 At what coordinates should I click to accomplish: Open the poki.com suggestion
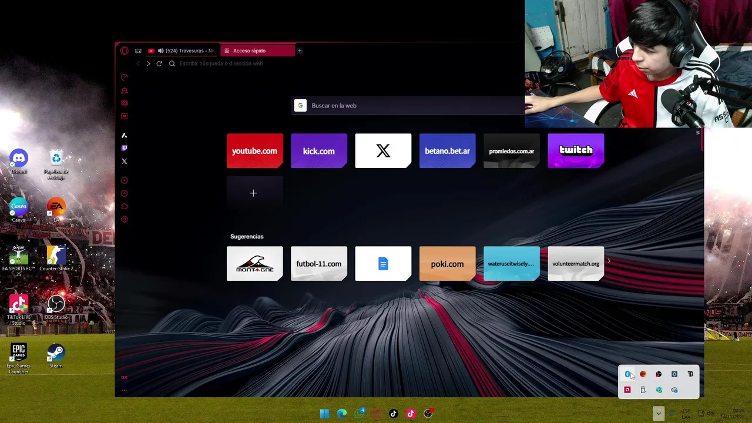click(447, 264)
